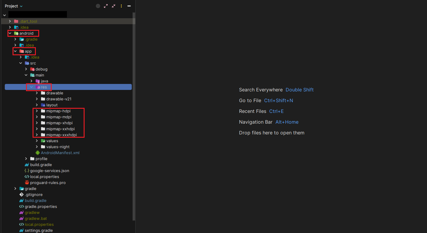
Task: Click the Select Opened File target icon
Action: click(98, 6)
